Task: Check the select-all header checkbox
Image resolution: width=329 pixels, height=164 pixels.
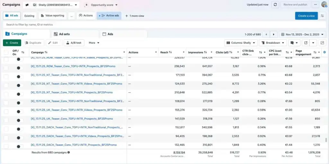Action: (x=6, y=52)
